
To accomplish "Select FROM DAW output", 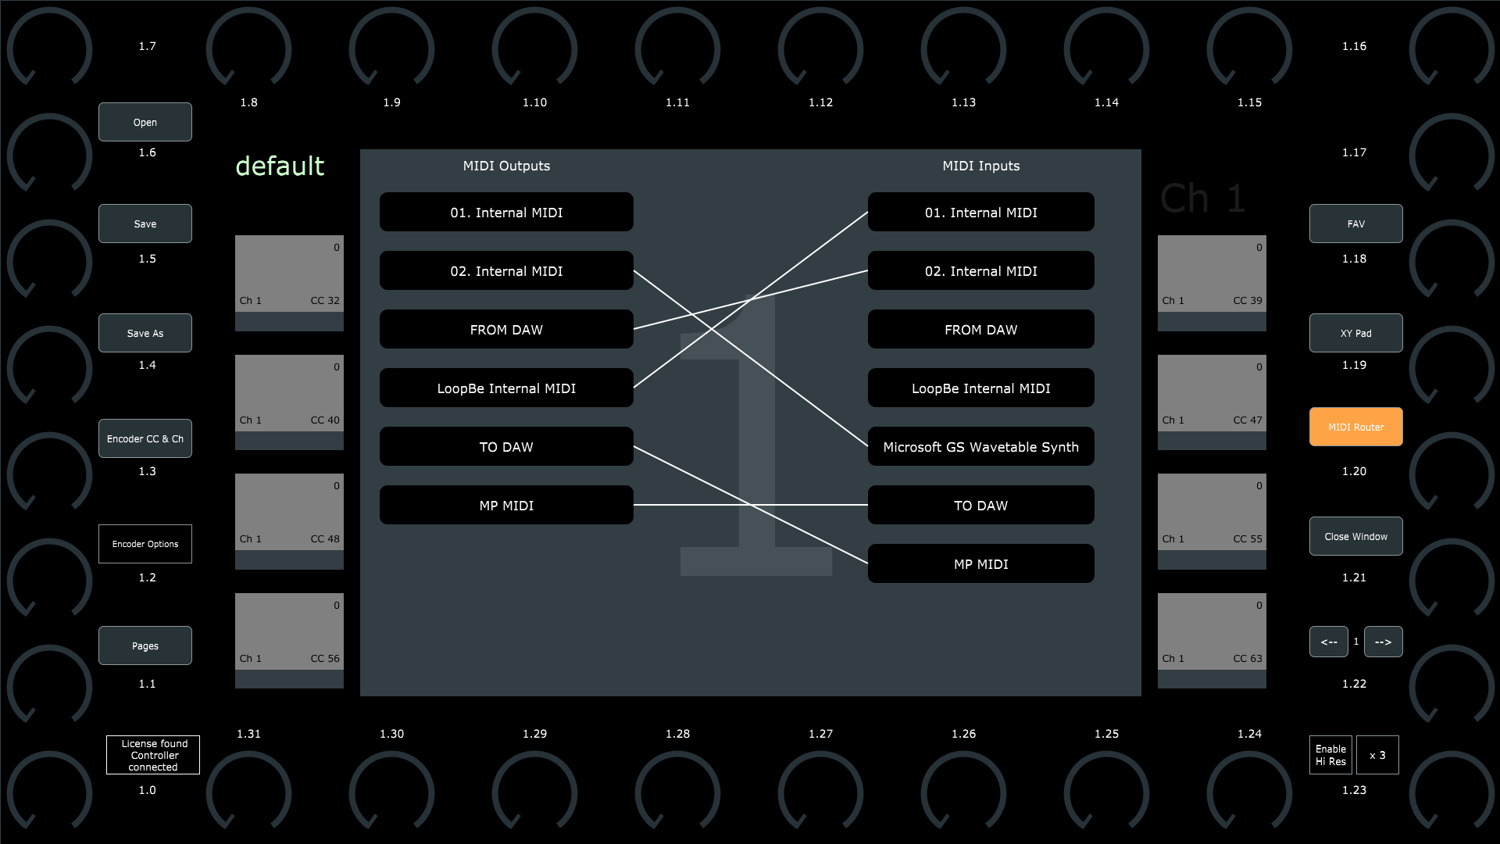I will tap(506, 329).
